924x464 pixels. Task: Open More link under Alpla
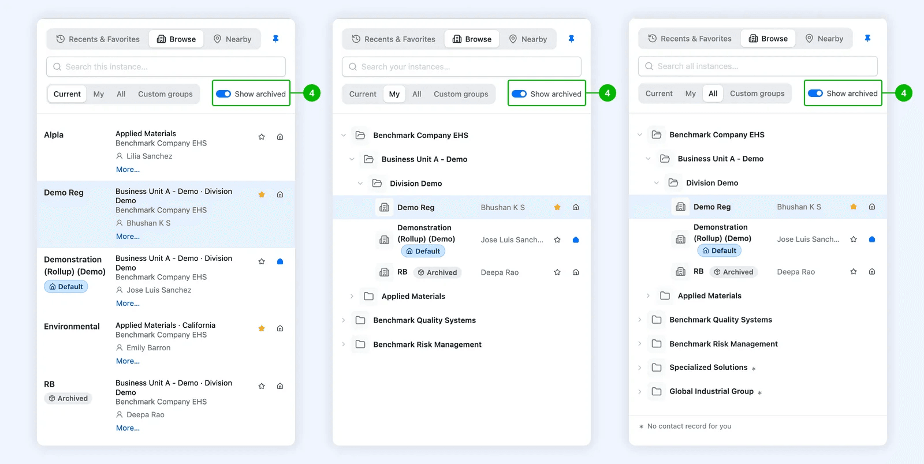pos(128,170)
